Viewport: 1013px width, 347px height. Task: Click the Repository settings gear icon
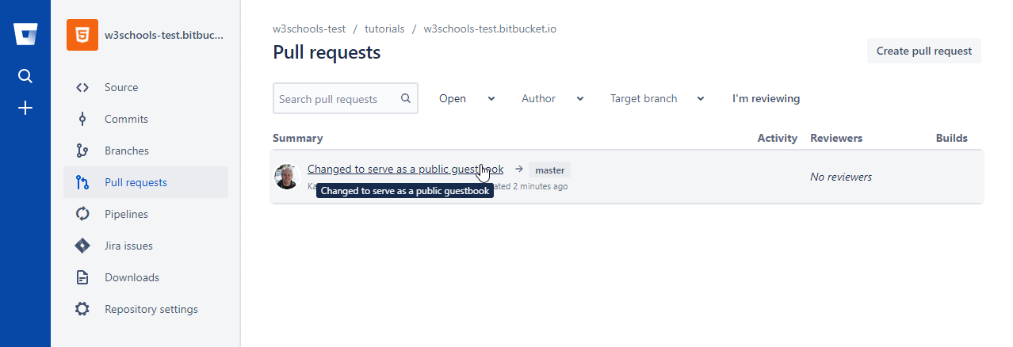click(x=82, y=310)
